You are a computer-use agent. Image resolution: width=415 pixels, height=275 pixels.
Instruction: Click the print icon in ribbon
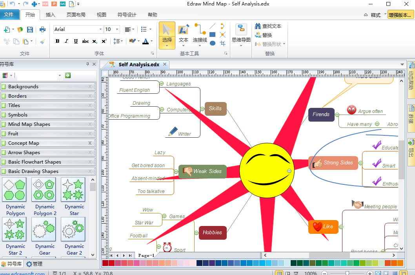click(x=42, y=29)
